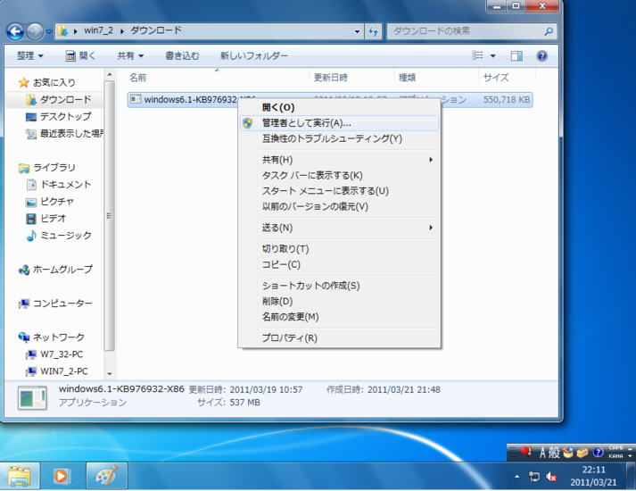Click the folder icon in address bar
636x491 pixels.
click(62, 31)
